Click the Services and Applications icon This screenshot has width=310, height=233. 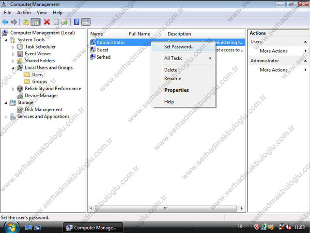[13, 116]
